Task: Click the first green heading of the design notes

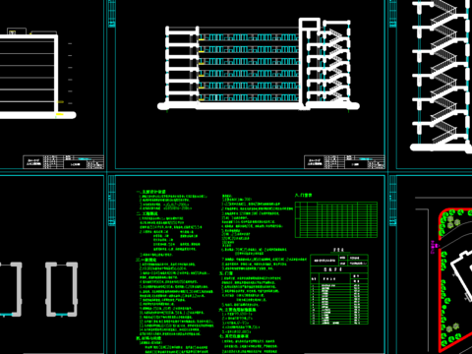Action: point(151,192)
